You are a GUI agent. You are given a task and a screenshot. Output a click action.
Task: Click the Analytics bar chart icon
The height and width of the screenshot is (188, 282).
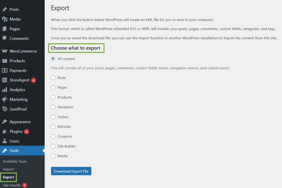(x=5, y=90)
